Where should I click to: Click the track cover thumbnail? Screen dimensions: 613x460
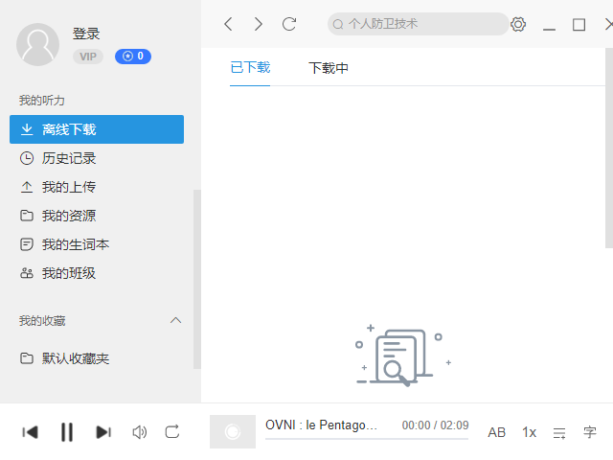point(233,431)
